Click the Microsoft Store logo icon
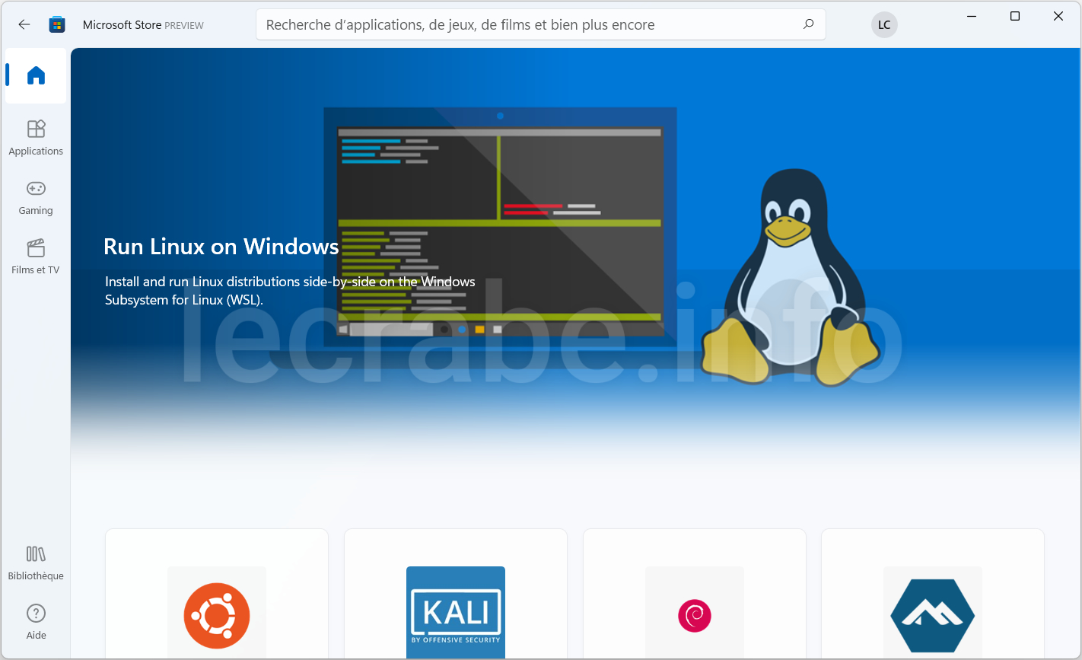 click(x=57, y=25)
